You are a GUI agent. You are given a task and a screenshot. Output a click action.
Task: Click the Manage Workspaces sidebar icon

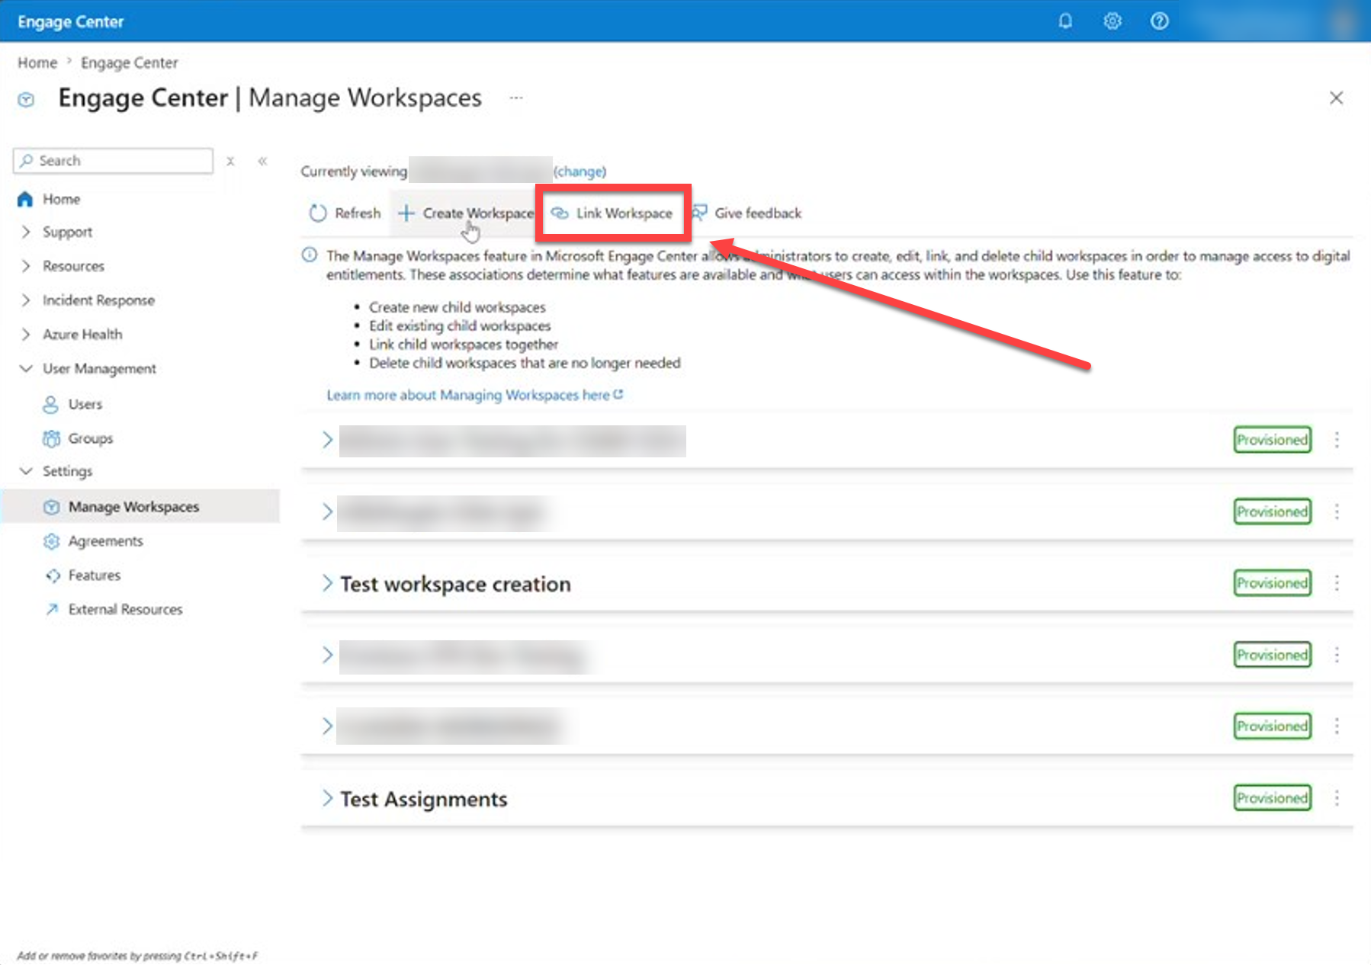point(51,507)
